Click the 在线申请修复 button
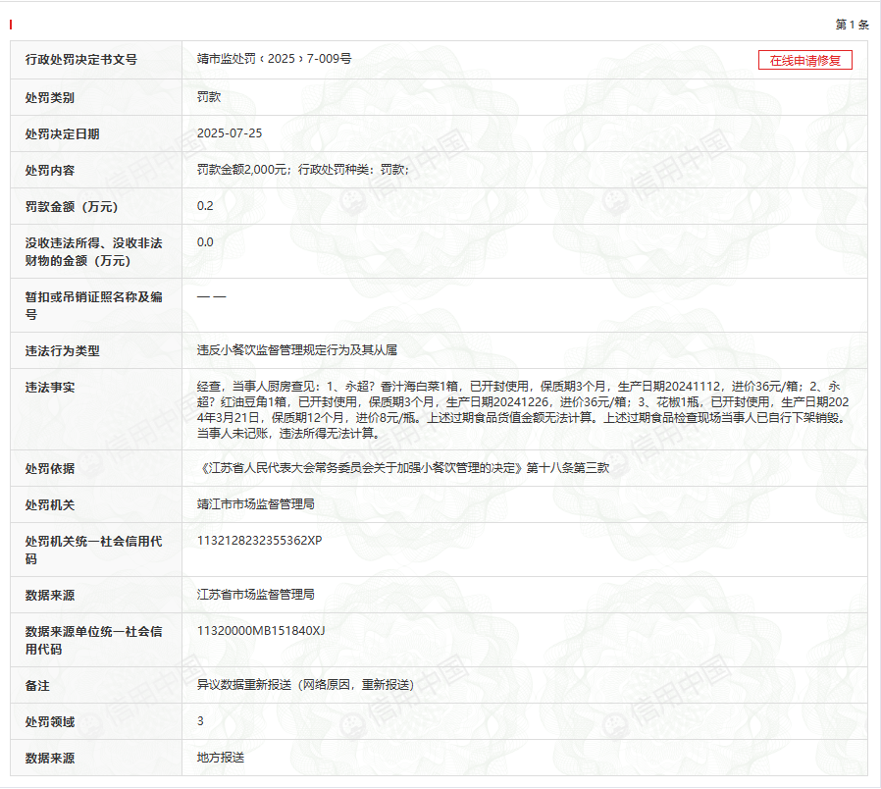 point(804,60)
